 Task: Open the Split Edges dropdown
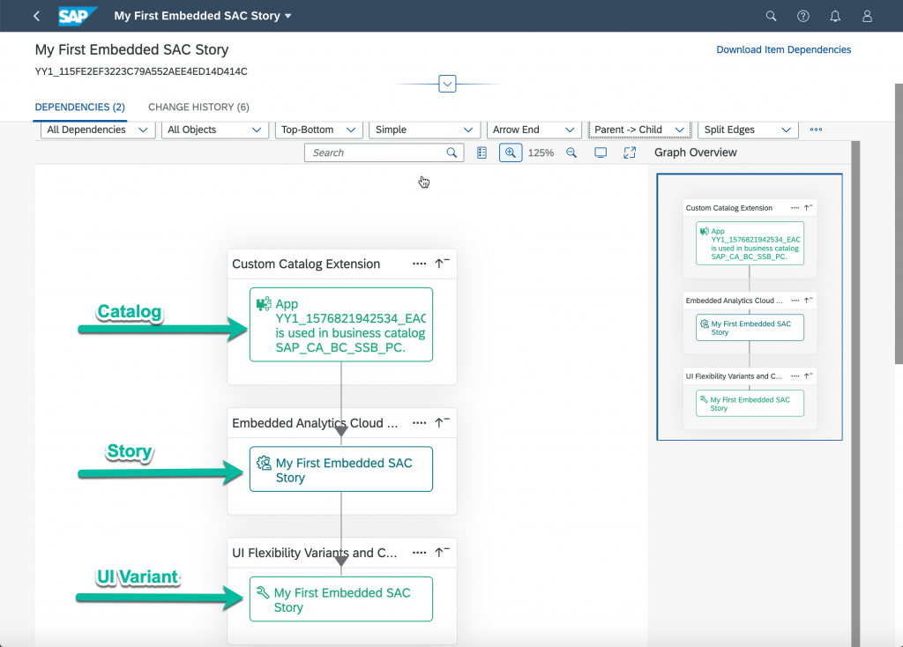748,130
